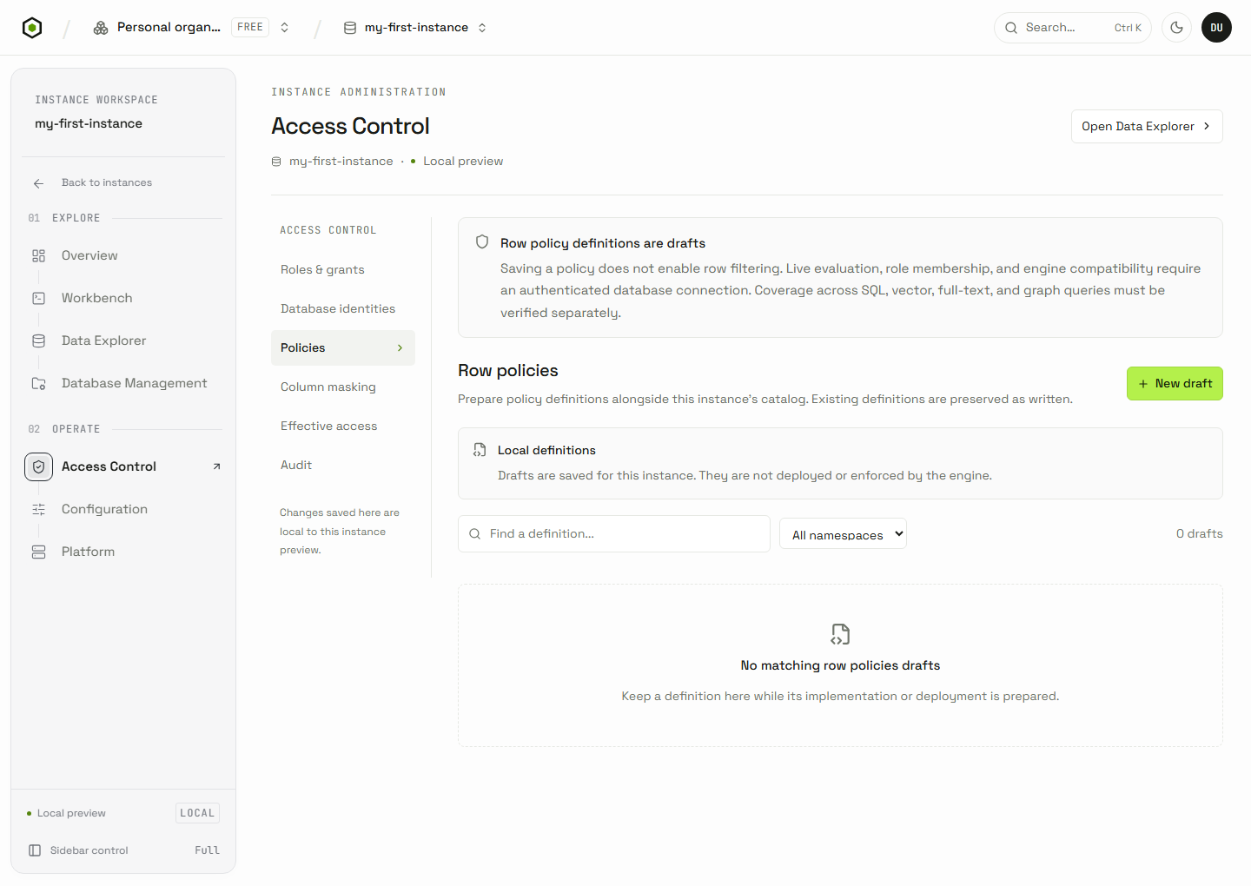This screenshot has height=886, width=1251.
Task: Open the Audit section
Action: [x=343, y=465]
